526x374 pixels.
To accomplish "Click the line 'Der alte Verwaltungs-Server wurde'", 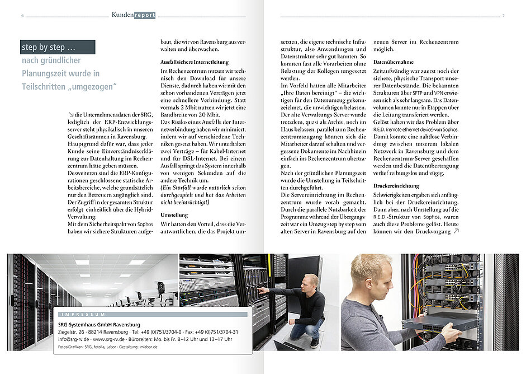I will (x=324, y=115).
